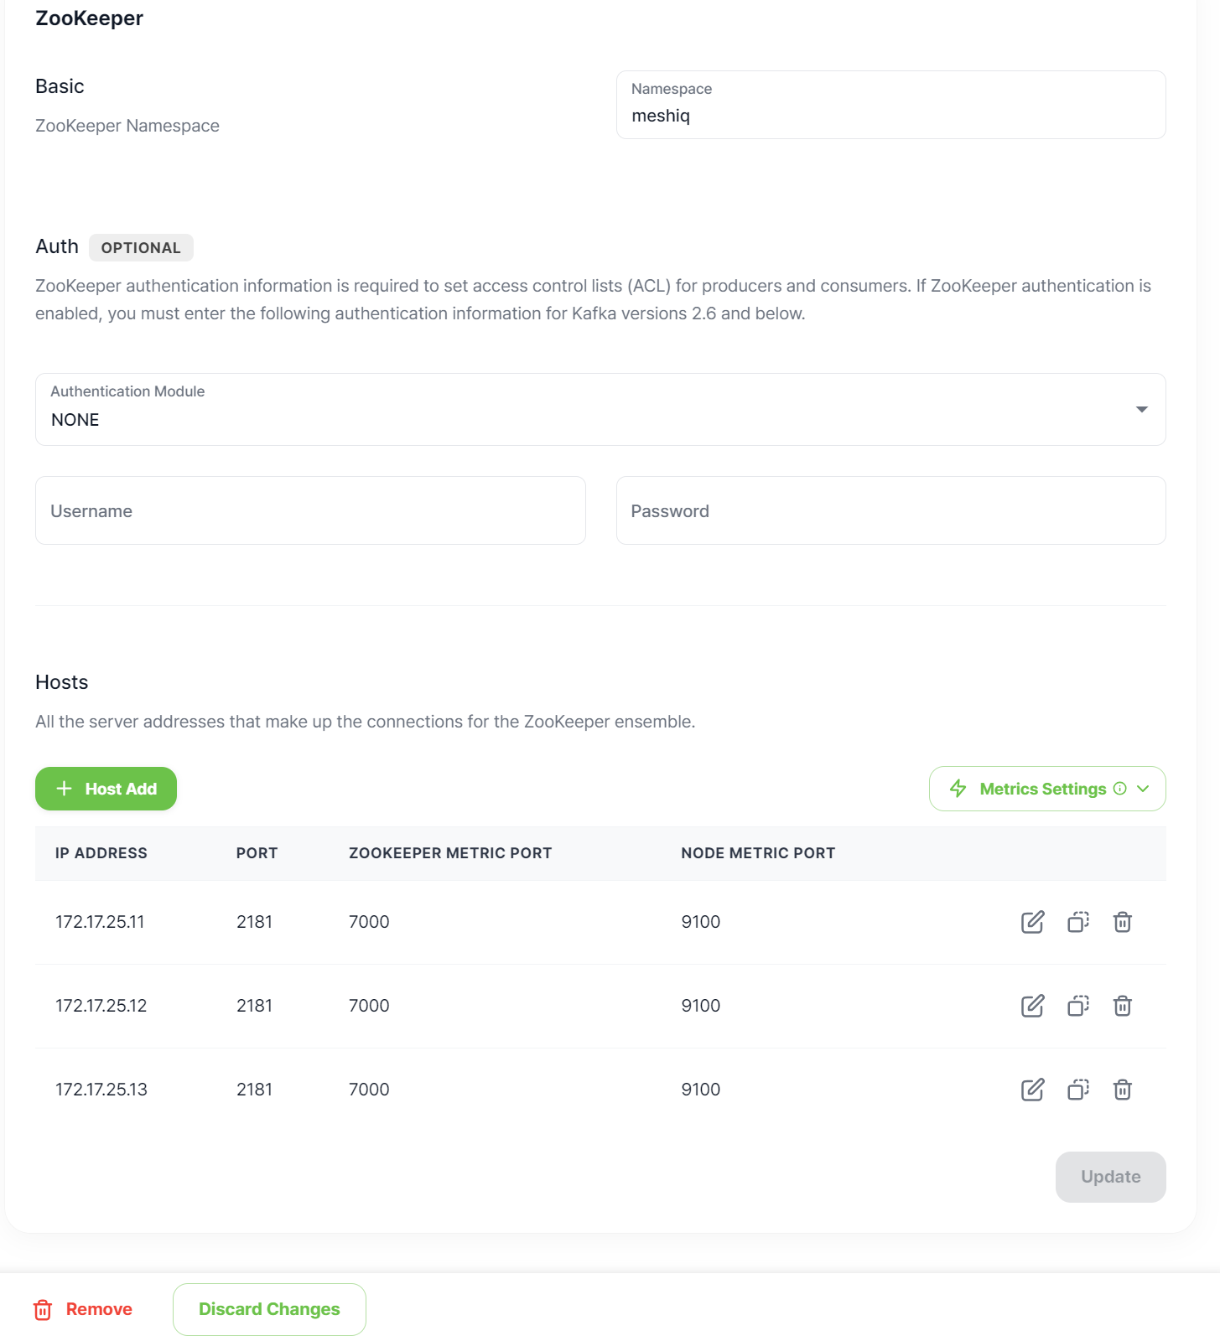The image size is (1220, 1341).
Task: Click into the Password field
Action: pos(890,510)
